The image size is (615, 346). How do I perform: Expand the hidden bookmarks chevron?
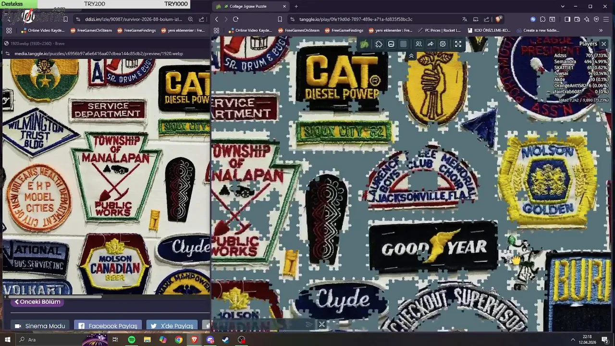[601, 30]
